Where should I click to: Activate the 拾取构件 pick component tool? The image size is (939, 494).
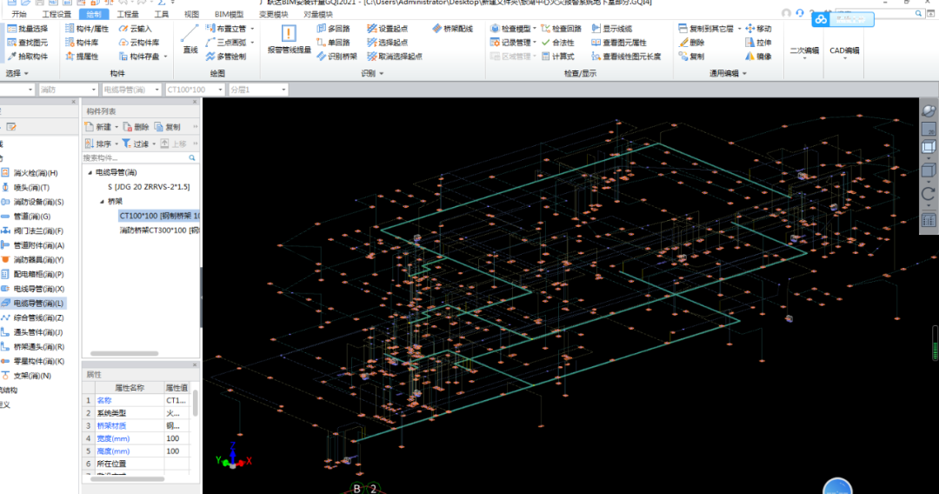28,57
